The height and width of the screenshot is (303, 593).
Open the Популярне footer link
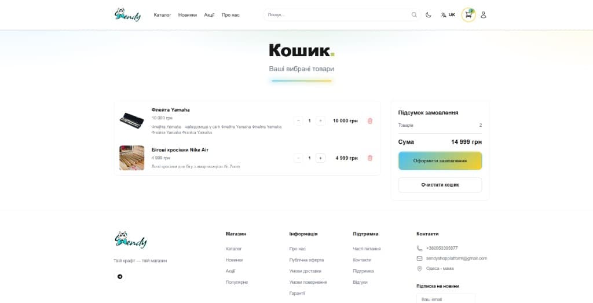(x=237, y=282)
